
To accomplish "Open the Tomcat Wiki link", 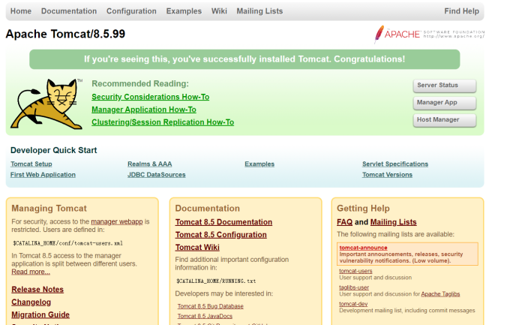I will (x=197, y=247).
